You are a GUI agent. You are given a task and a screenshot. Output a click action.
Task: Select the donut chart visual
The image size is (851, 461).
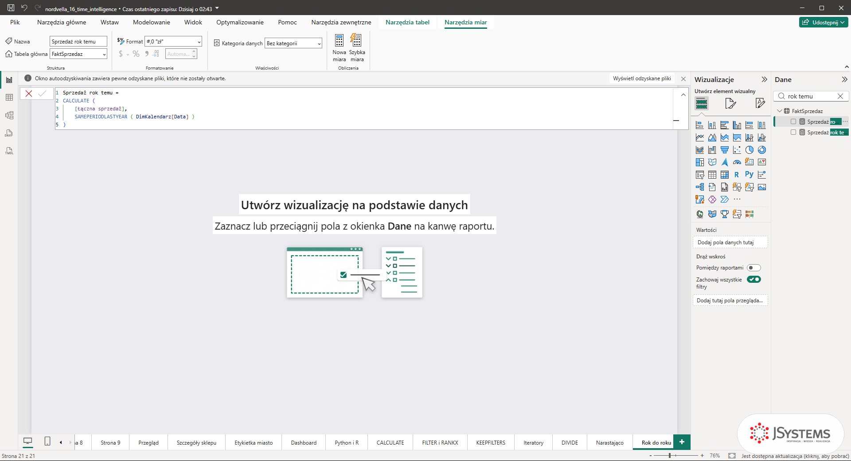[762, 150]
